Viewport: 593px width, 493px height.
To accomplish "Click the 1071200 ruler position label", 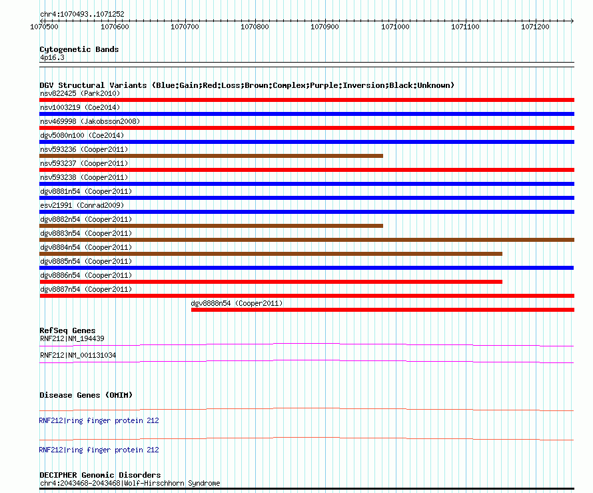I will click(535, 27).
